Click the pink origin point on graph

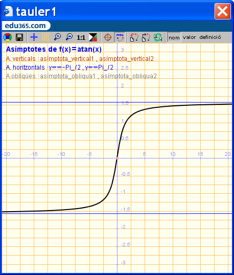pyautogui.click(x=118, y=158)
